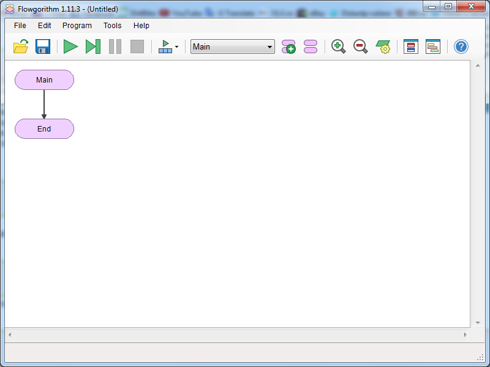Open the Program menu
Viewport: 490px width, 367px height.
pos(77,26)
